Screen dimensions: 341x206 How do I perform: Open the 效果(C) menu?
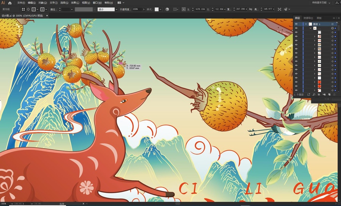coord(75,3)
